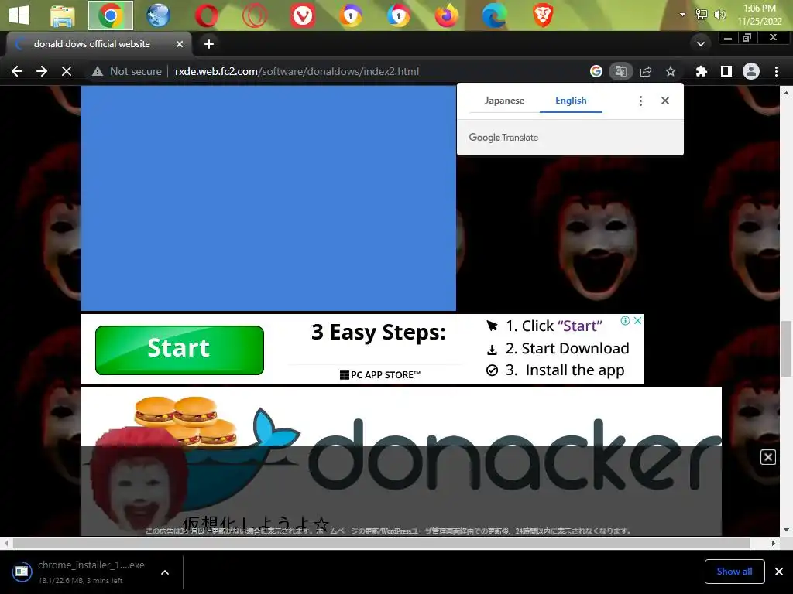Close the bottom overlay ad banner

[768, 457]
